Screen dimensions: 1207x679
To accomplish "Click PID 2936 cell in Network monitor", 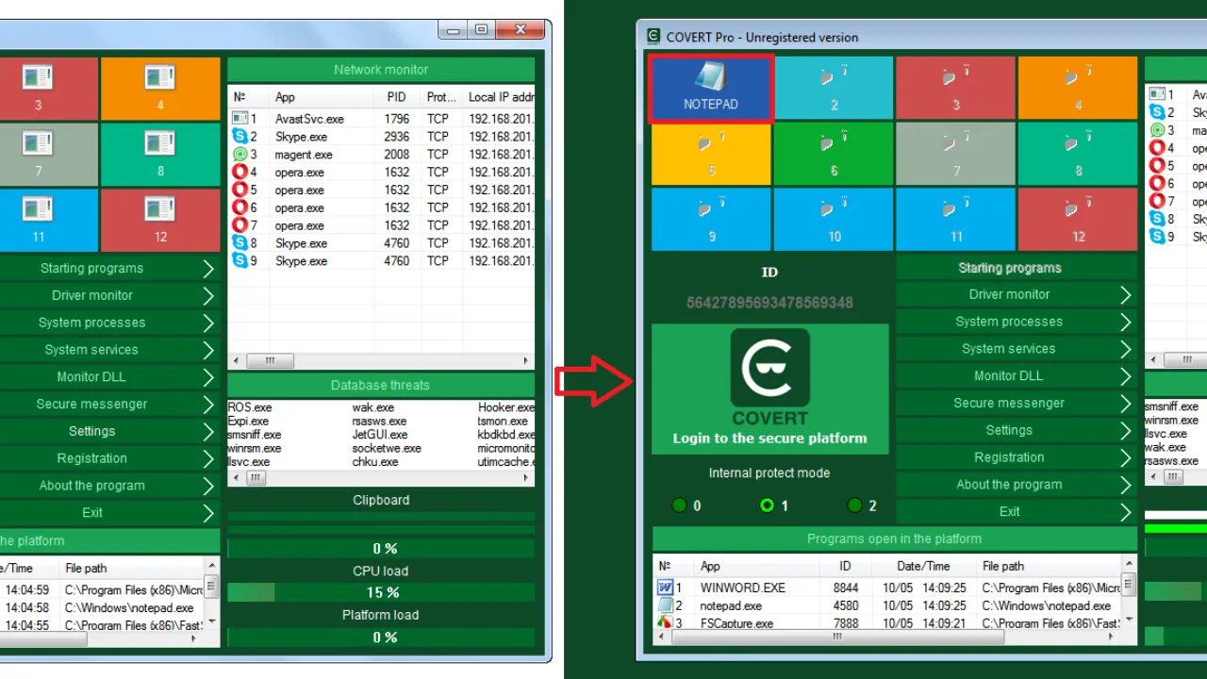I will coord(397,137).
